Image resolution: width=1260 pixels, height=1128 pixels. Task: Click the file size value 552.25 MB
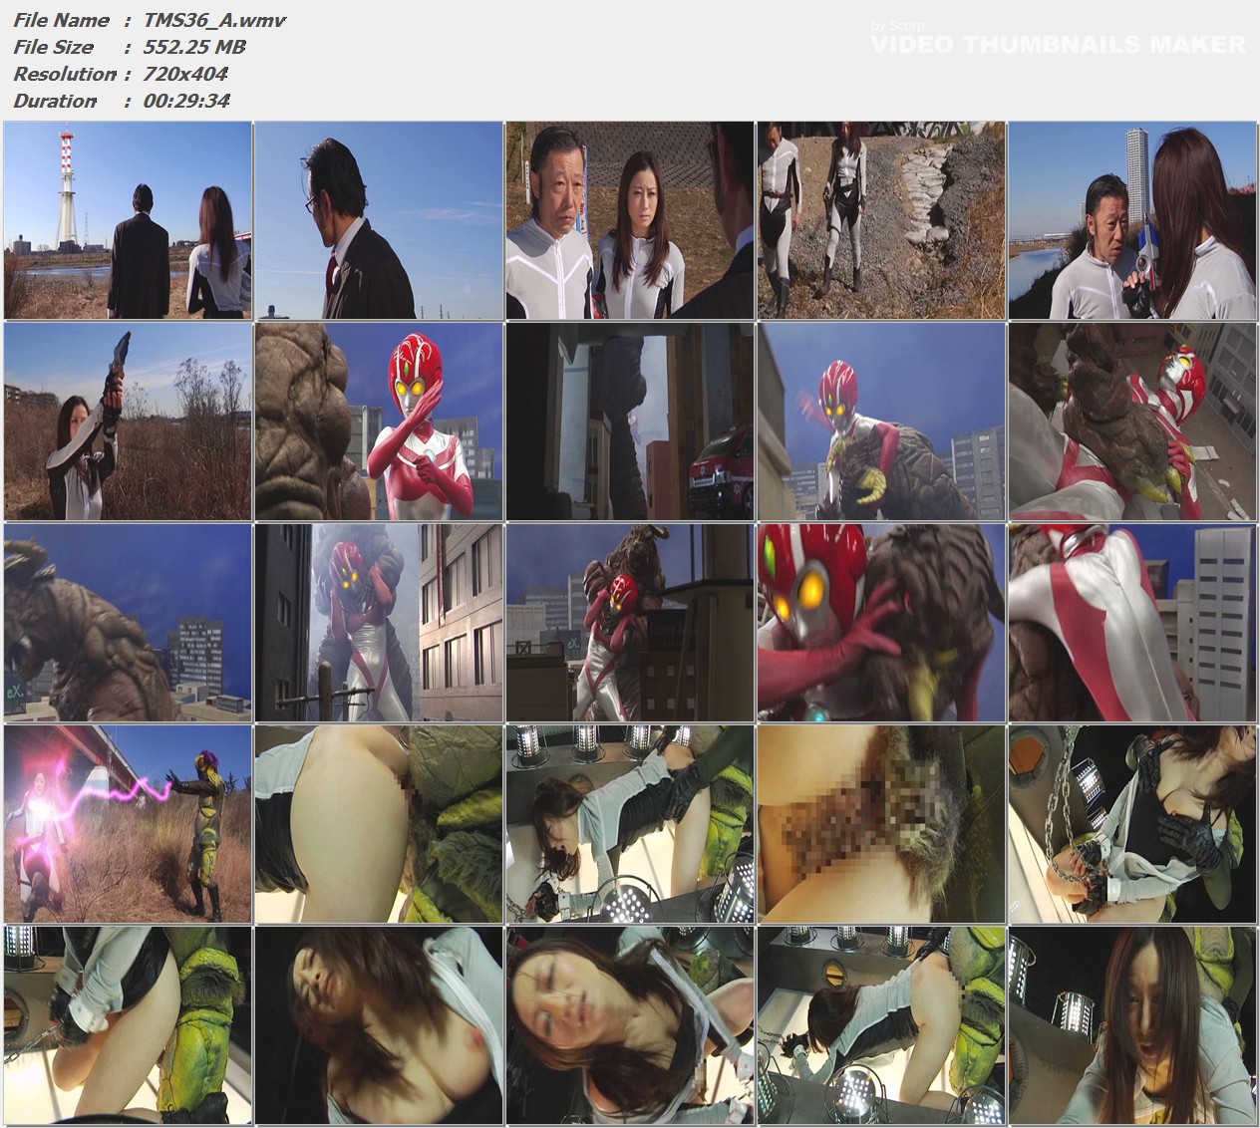coord(194,47)
